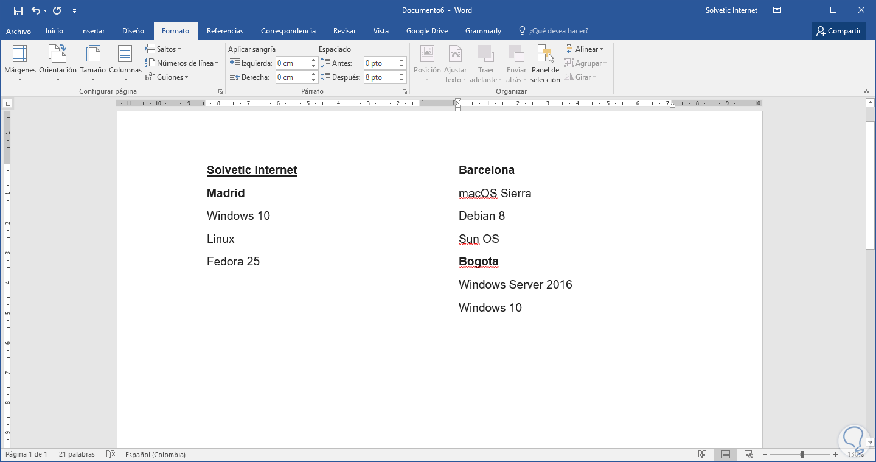Click the Compartir button
The height and width of the screenshot is (462, 876).
pyautogui.click(x=838, y=31)
